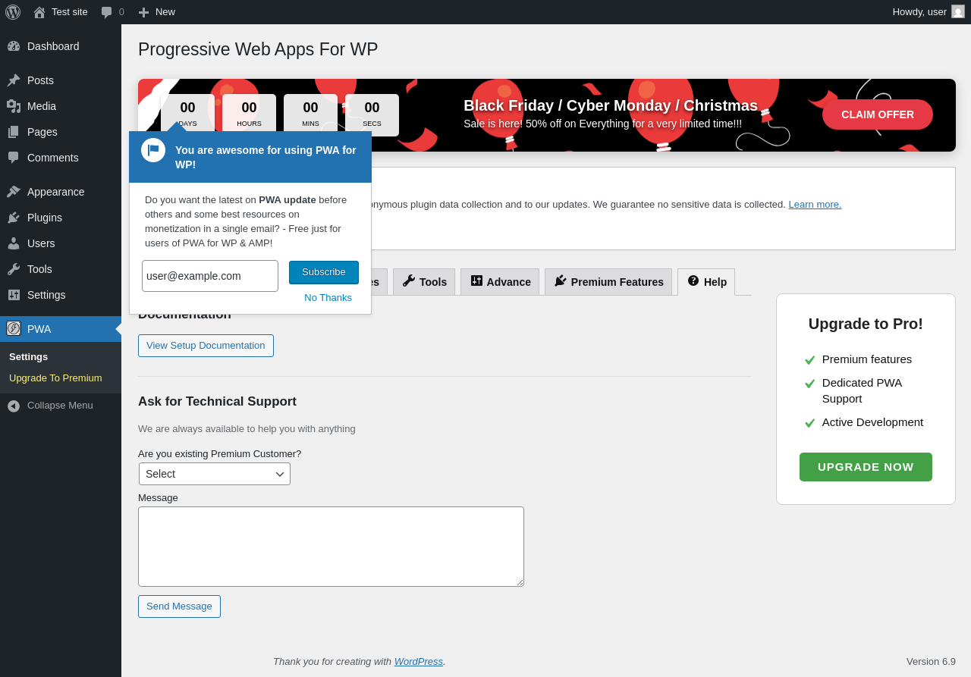This screenshot has height=677, width=971.
Task: Open the WordPress link in footer
Action: point(419,661)
